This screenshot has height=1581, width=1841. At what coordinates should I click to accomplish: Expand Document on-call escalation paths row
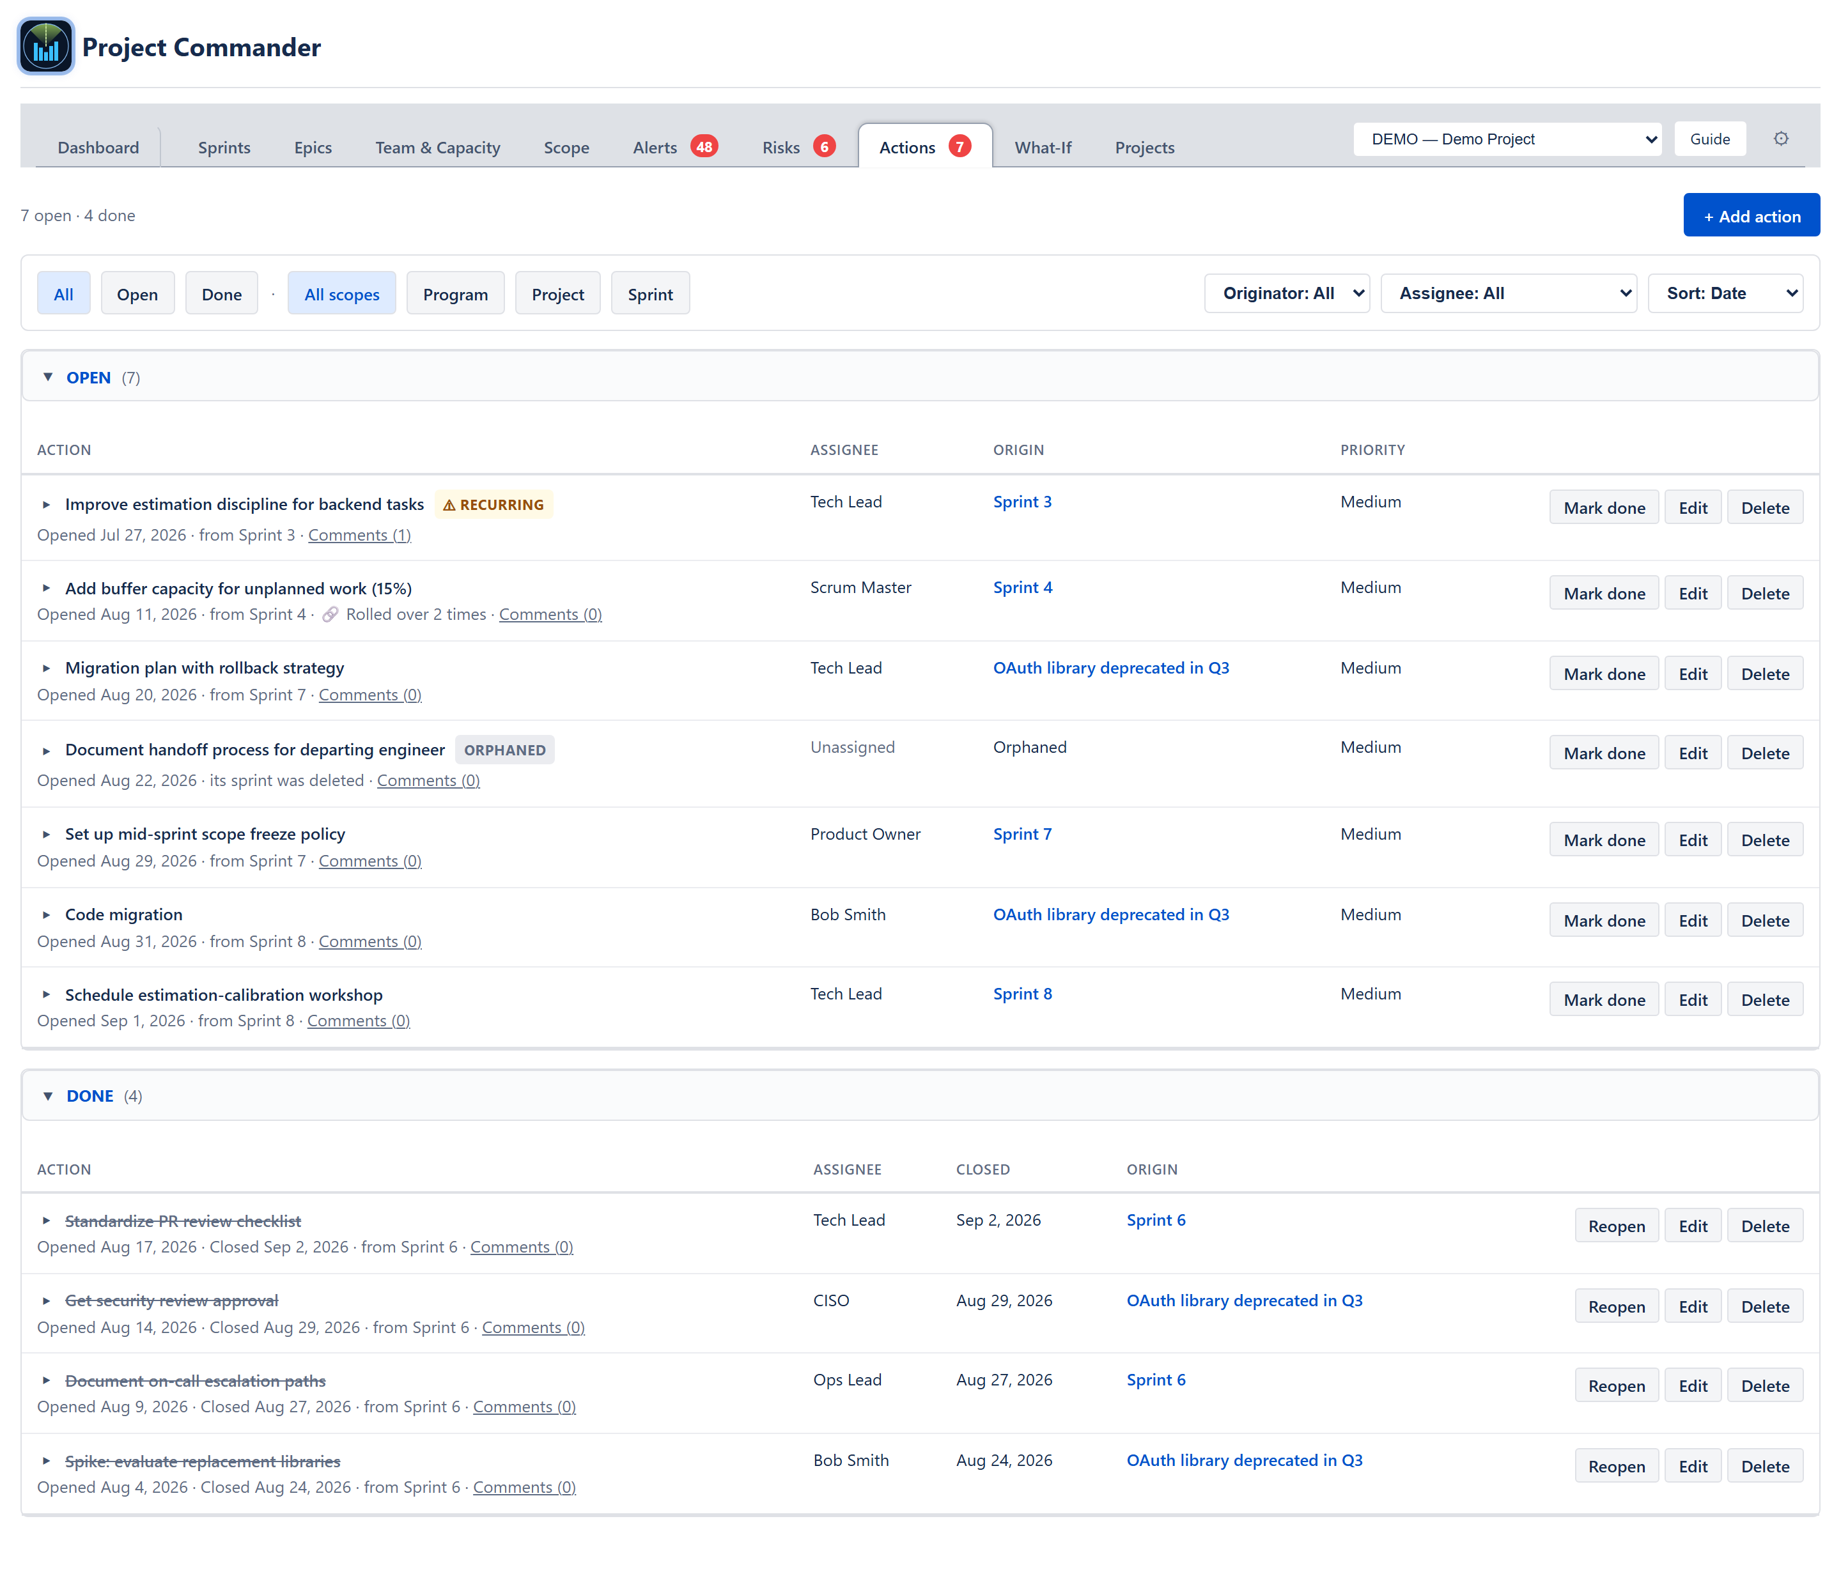pyautogui.click(x=46, y=1381)
